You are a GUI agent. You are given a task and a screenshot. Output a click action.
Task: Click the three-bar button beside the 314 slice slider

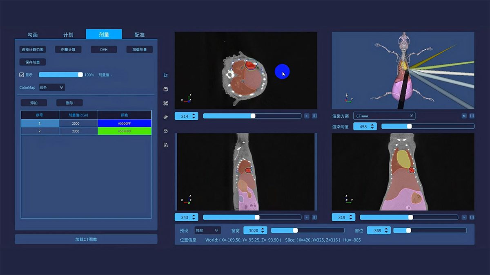point(314,116)
